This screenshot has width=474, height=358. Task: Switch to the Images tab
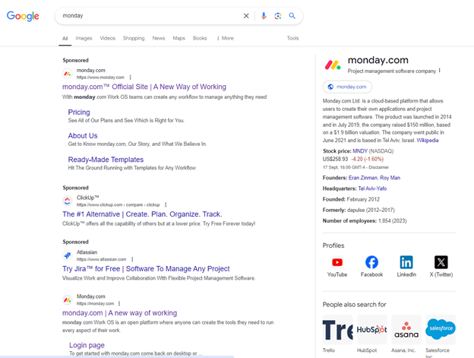coord(84,38)
